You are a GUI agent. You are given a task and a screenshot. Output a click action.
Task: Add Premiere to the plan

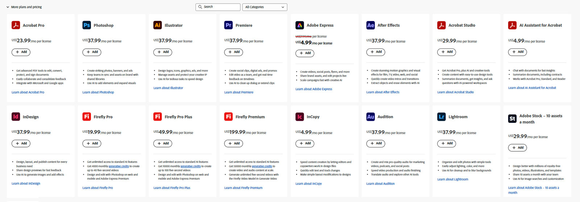(x=234, y=52)
